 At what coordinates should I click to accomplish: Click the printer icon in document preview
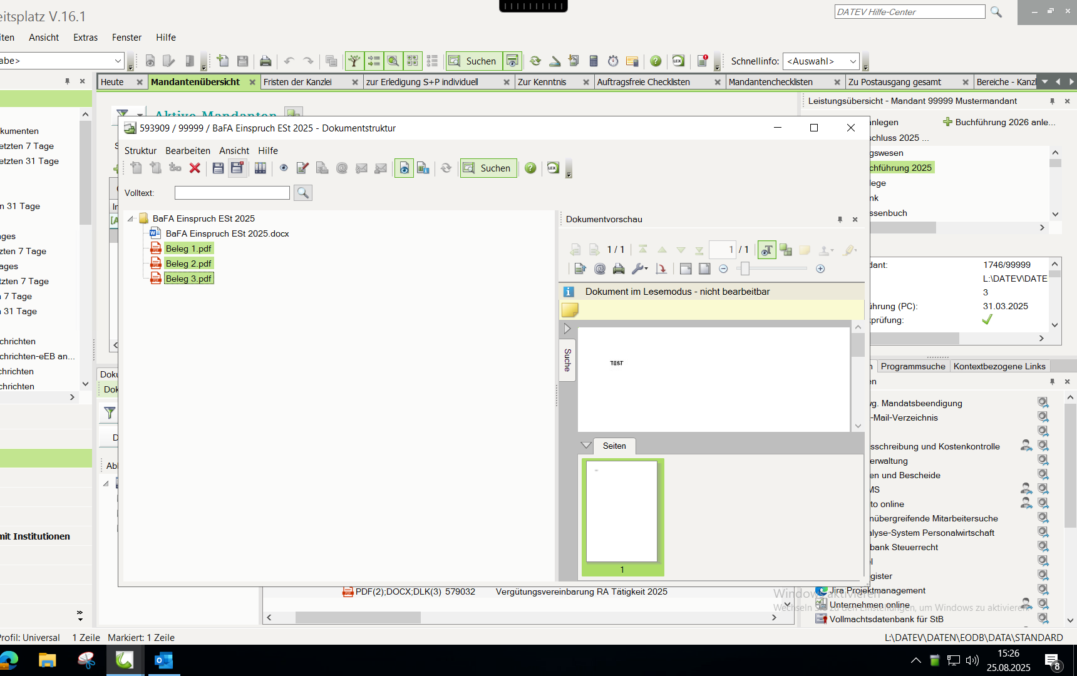[x=619, y=269]
